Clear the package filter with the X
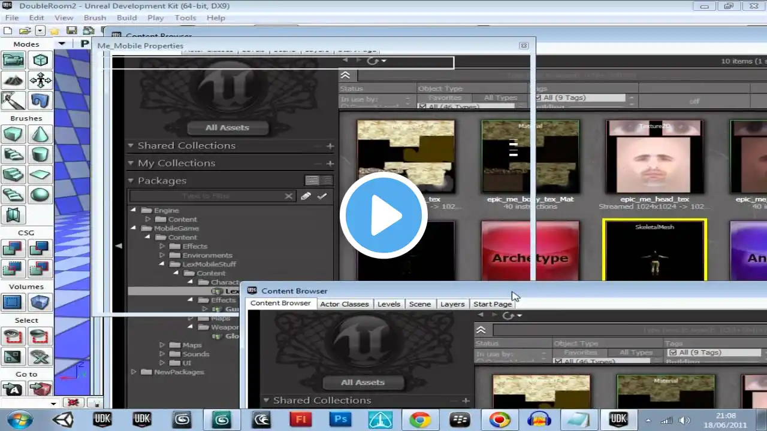The height and width of the screenshot is (431, 767). point(289,196)
